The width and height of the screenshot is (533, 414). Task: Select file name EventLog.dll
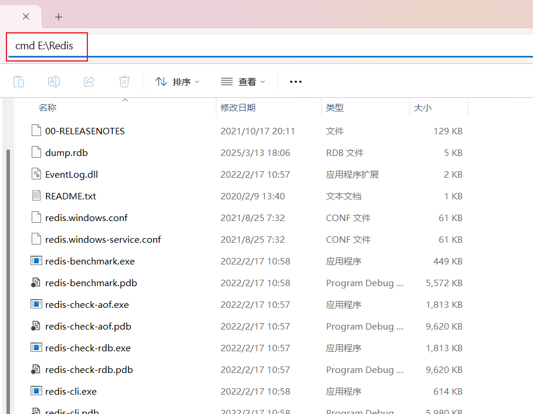72,175
